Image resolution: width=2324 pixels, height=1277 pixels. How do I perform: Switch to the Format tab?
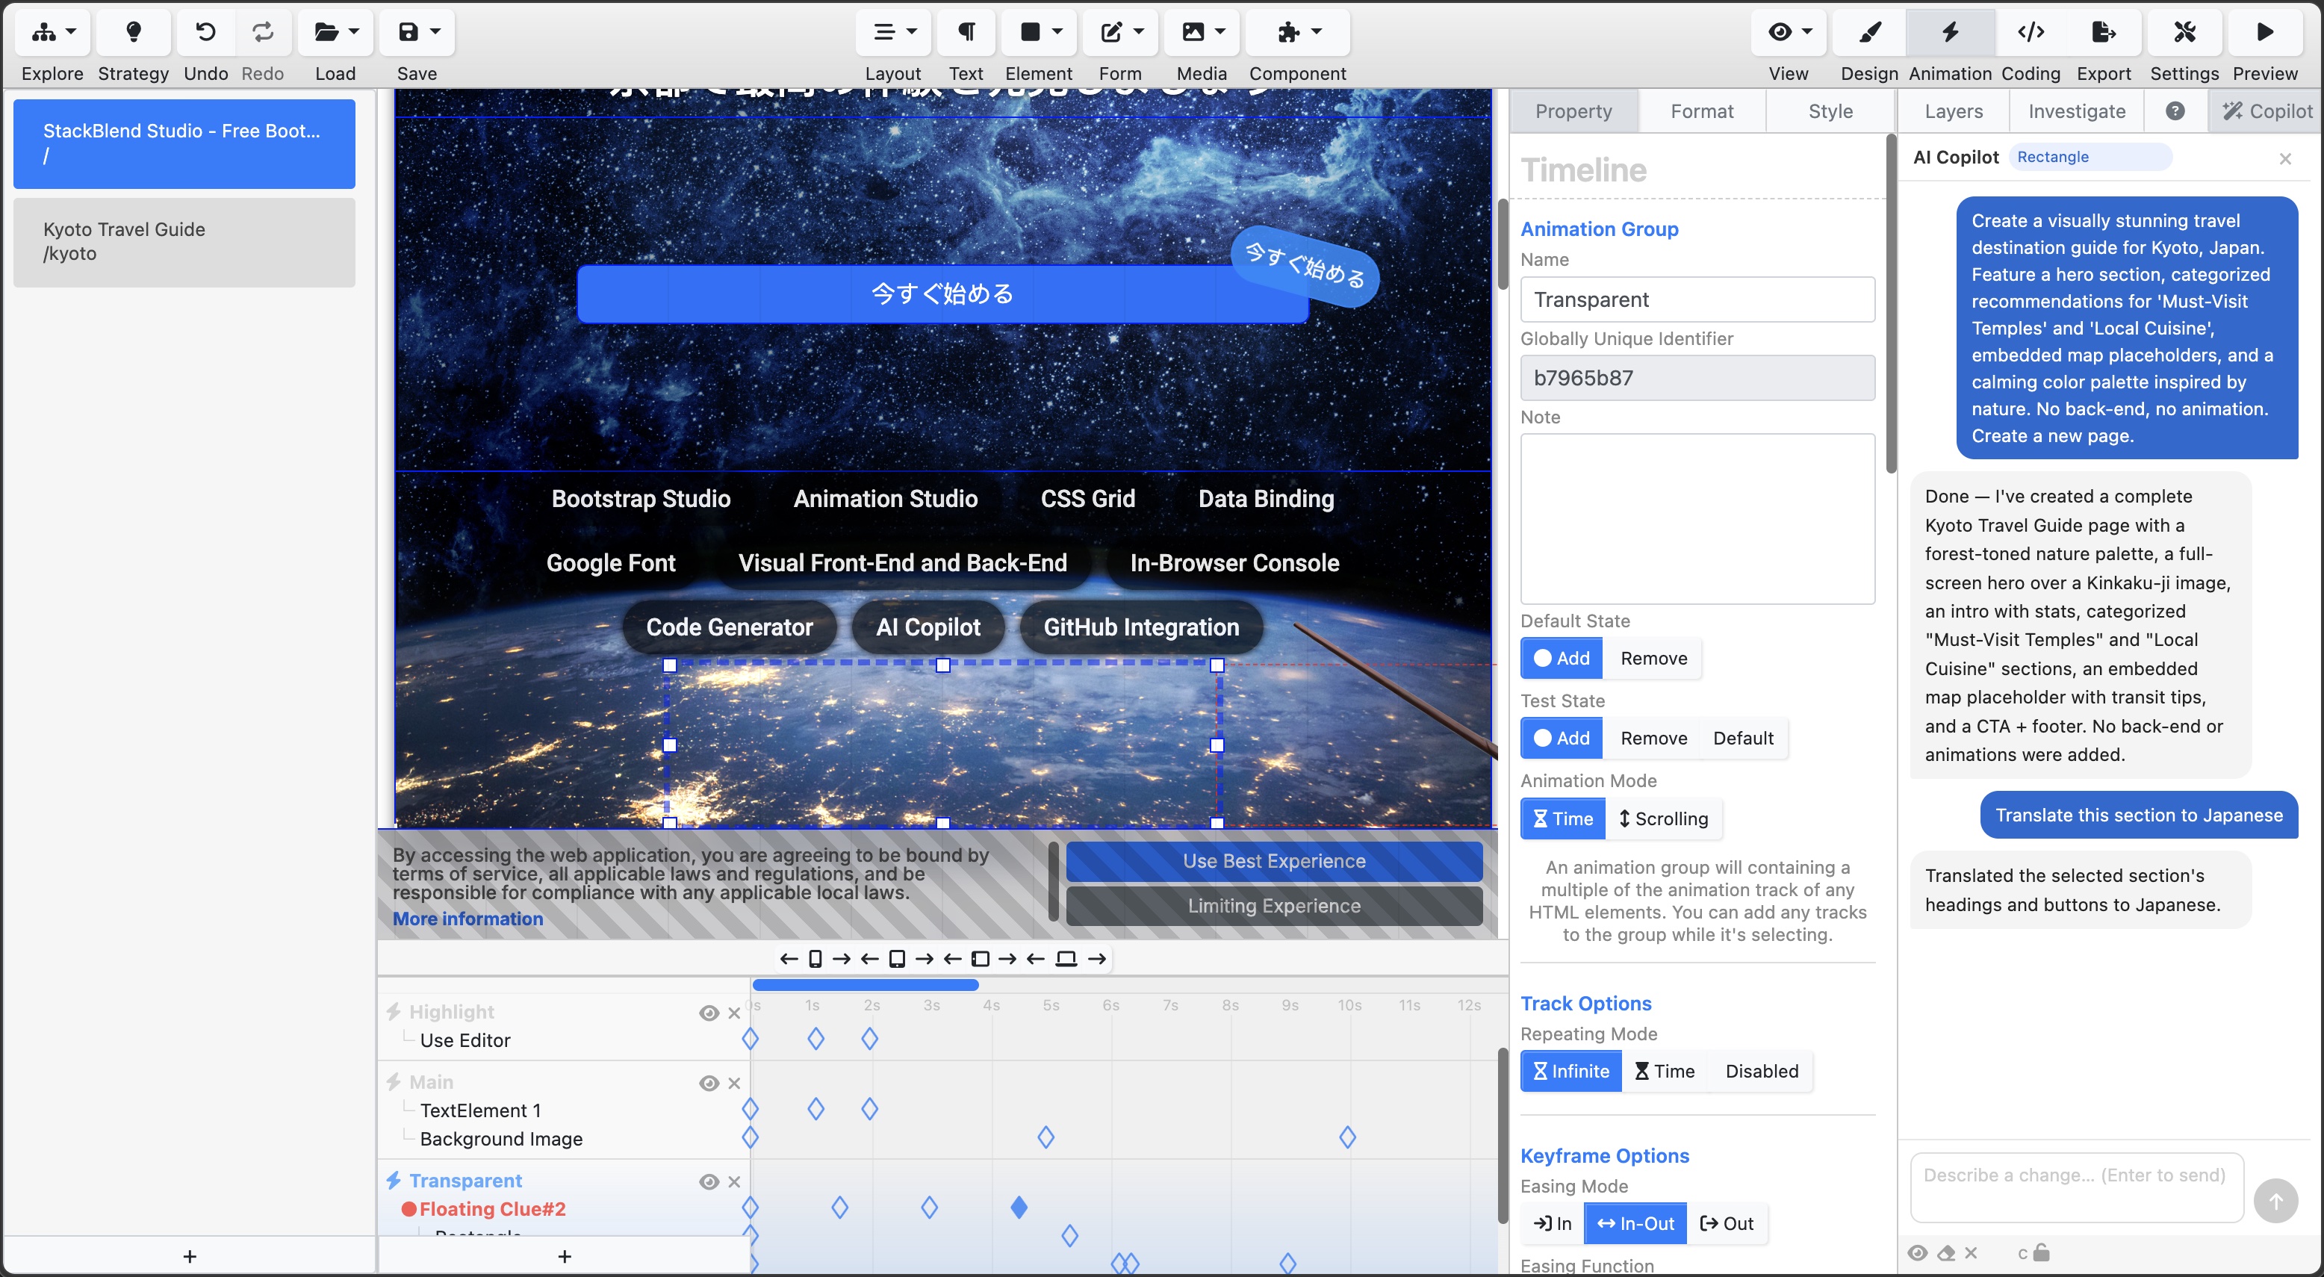(1701, 111)
